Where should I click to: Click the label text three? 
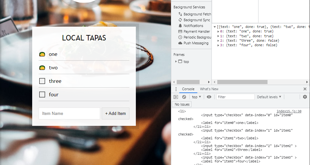(x=55, y=81)
